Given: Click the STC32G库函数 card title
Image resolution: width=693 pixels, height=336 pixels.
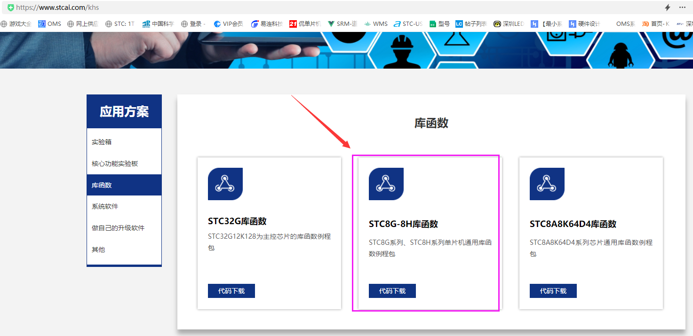Looking at the screenshot, I should (x=237, y=221).
